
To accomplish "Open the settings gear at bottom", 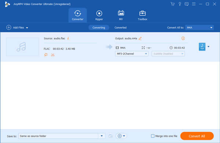I will coord(120,136).
